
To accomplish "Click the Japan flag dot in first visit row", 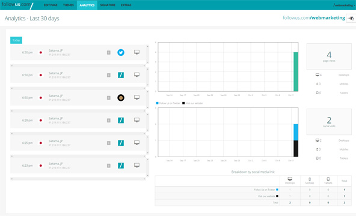I will [41, 53].
